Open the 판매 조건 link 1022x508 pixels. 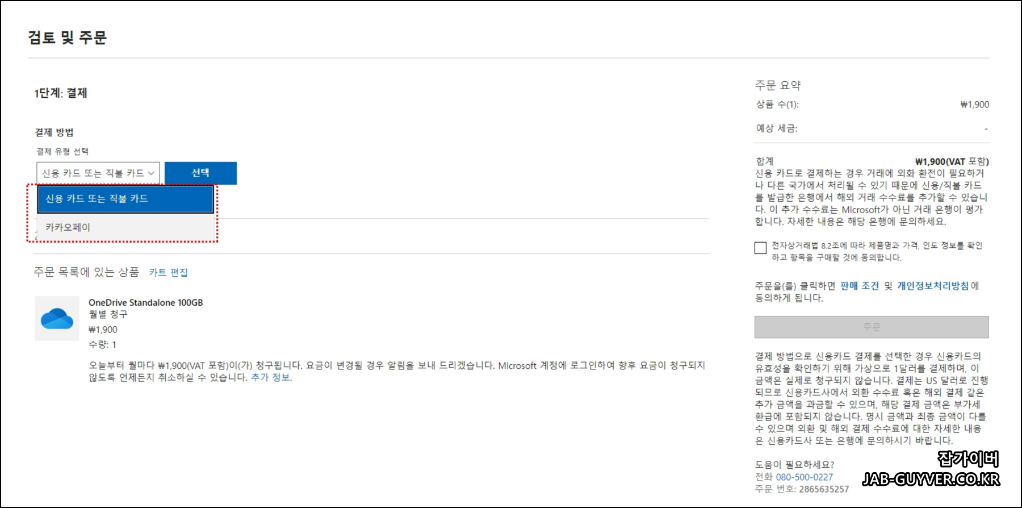(x=860, y=286)
